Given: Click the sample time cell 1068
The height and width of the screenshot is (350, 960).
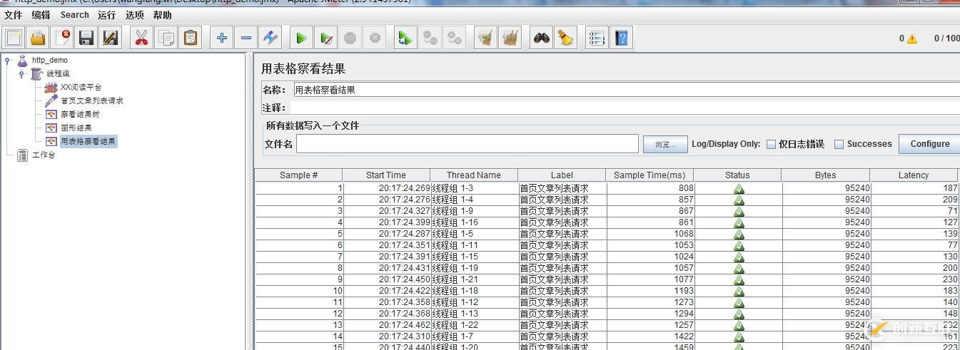Looking at the screenshot, I should [x=650, y=234].
